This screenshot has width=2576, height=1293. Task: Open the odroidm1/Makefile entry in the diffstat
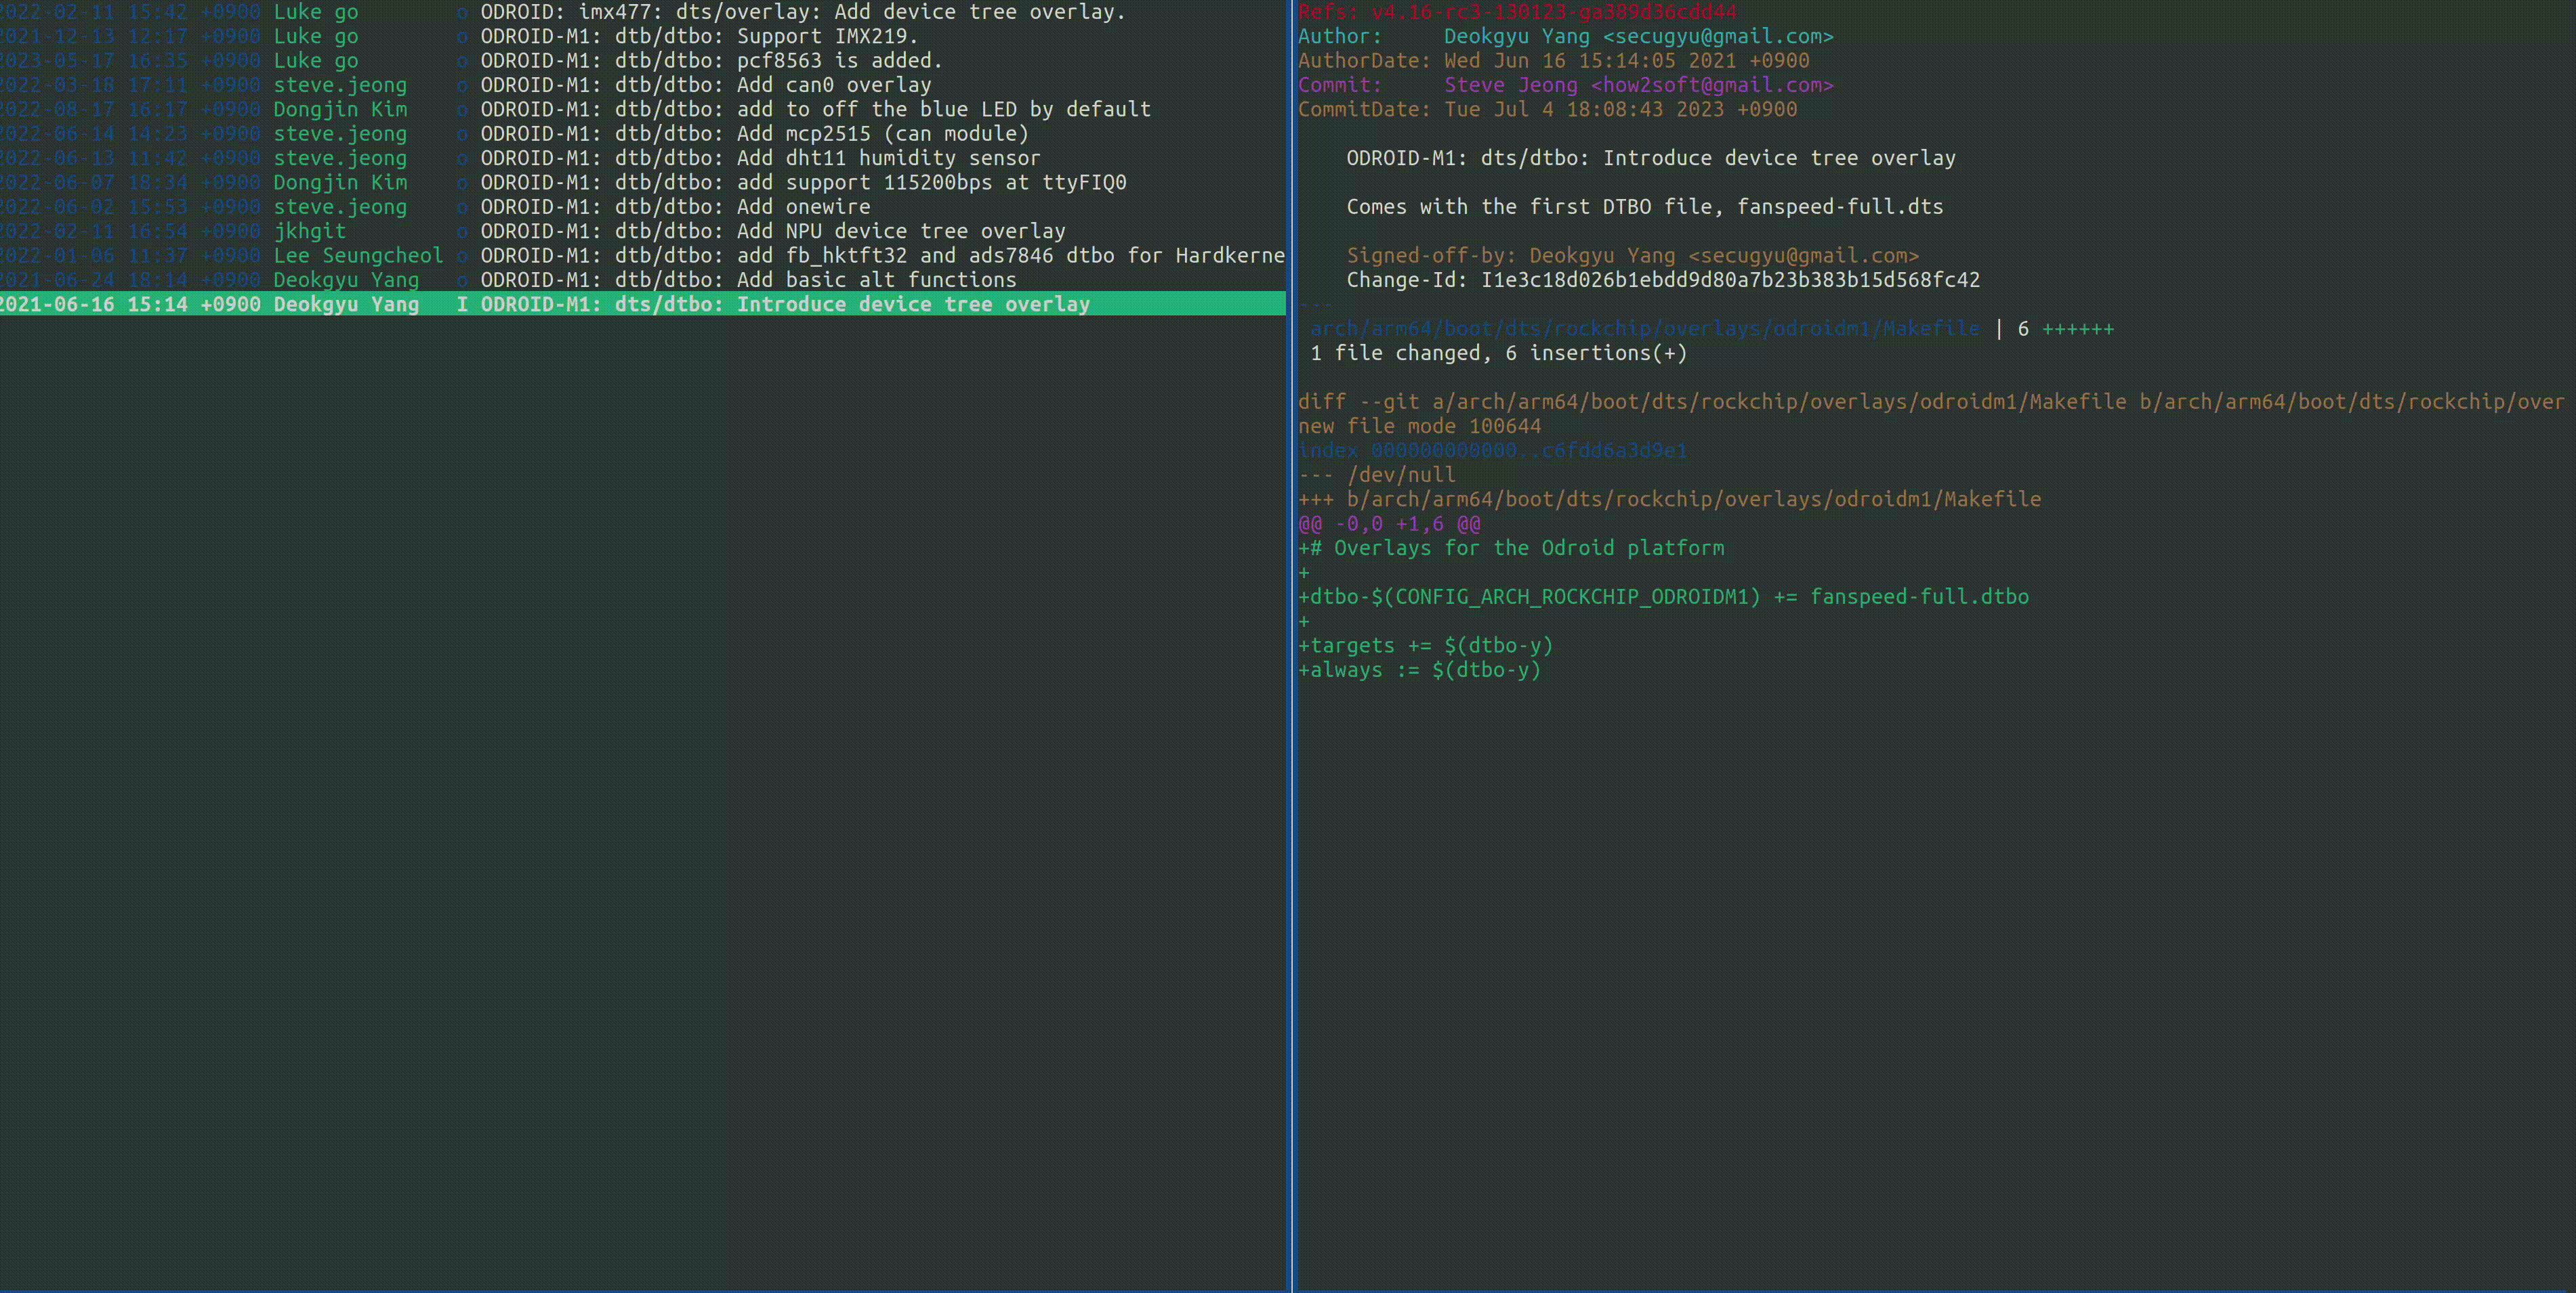(x=1644, y=329)
